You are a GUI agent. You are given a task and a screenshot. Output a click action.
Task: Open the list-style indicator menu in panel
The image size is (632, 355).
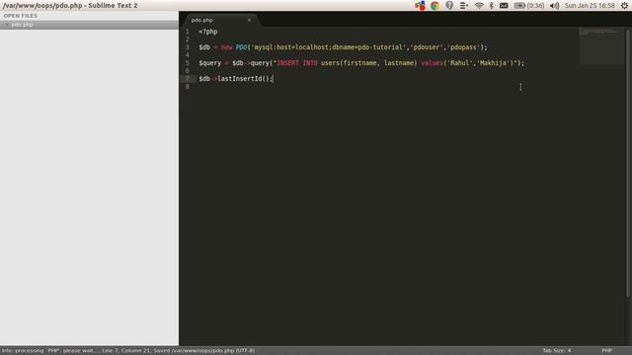pyautogui.click(x=464, y=6)
